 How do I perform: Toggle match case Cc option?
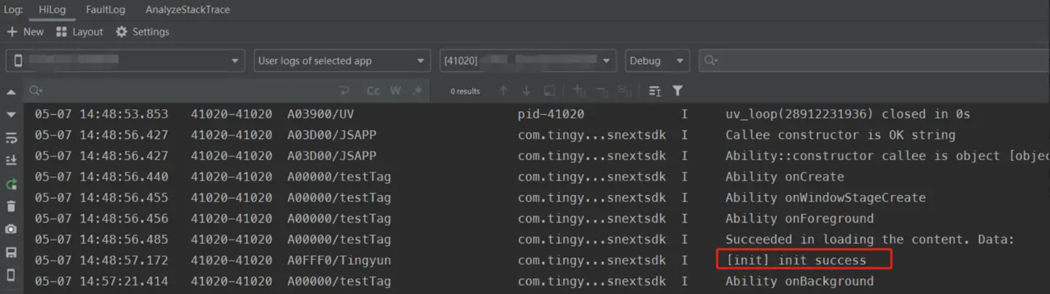[x=373, y=91]
